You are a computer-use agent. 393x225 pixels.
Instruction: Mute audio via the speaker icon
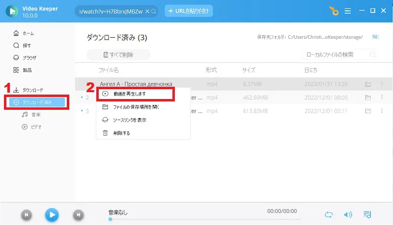point(348,214)
